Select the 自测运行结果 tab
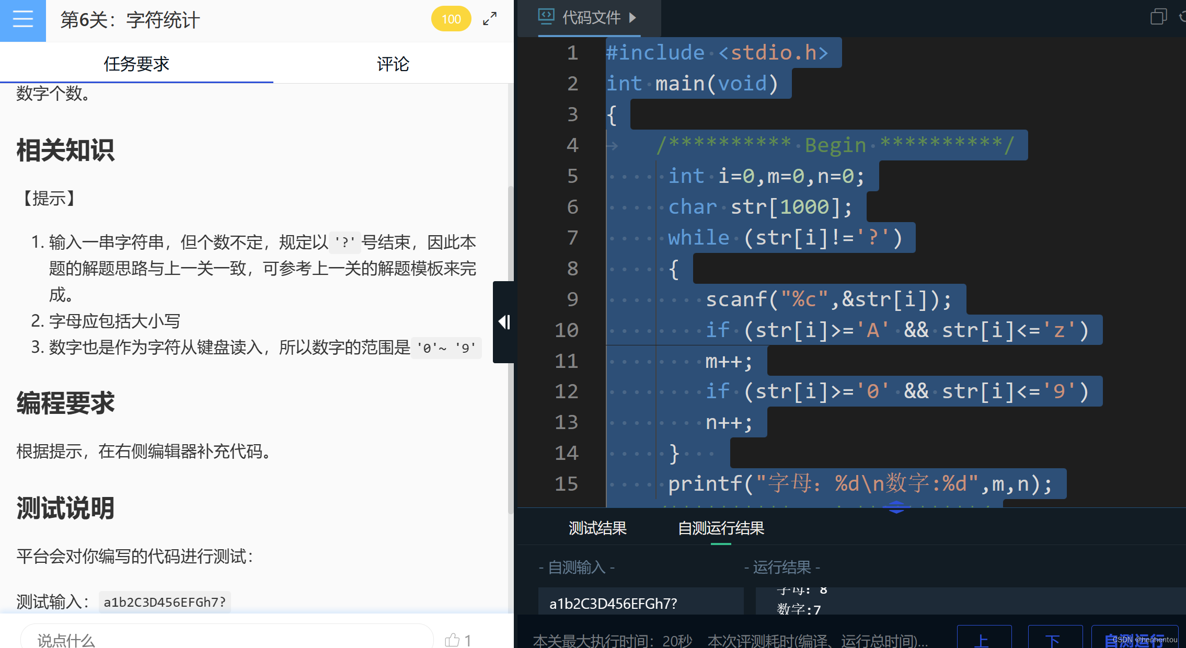The width and height of the screenshot is (1186, 648). click(x=721, y=528)
